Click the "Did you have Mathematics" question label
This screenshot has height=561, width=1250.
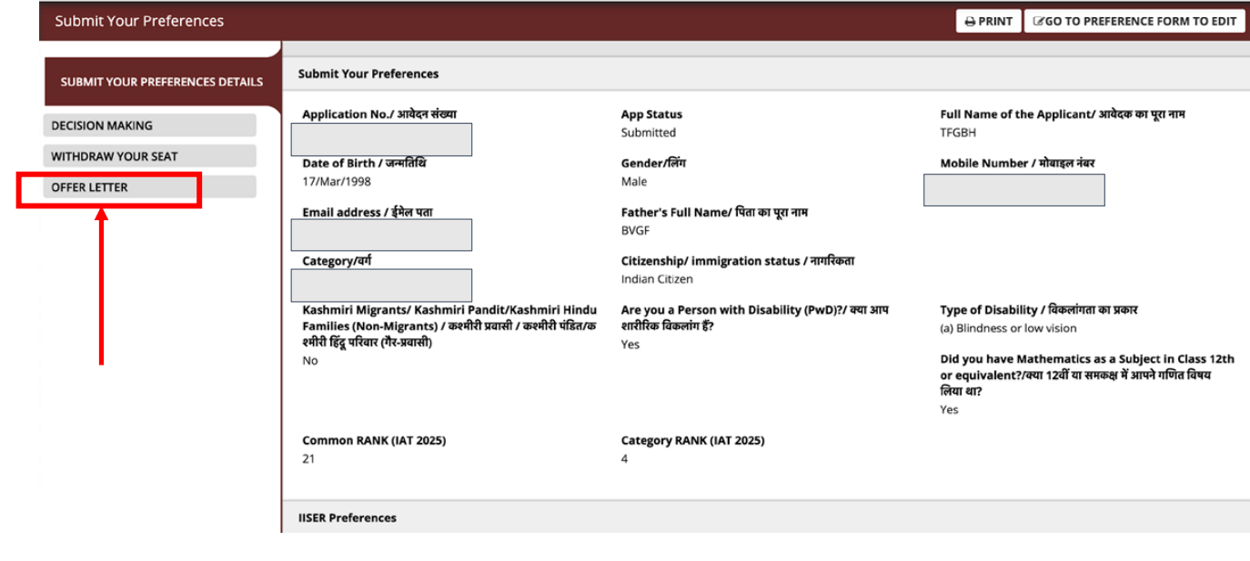[x=1087, y=376]
